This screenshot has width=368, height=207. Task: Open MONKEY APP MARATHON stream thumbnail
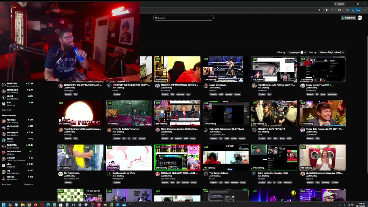177,69
